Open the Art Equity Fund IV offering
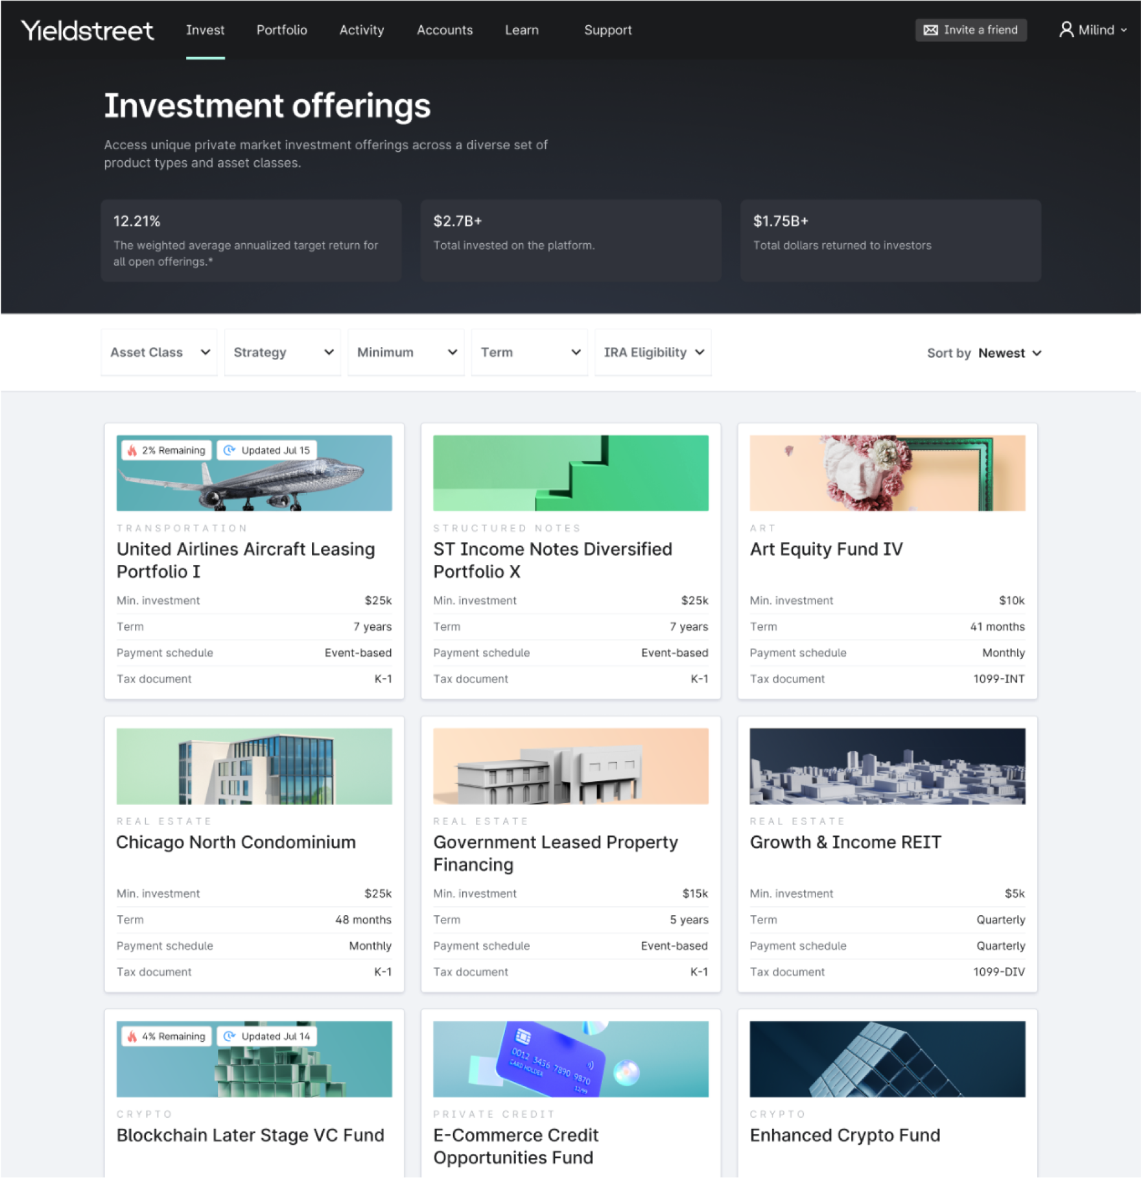The image size is (1141, 1178). pyautogui.click(x=826, y=549)
